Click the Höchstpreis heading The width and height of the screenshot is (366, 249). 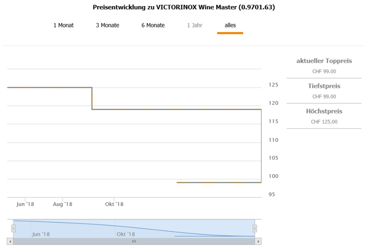tap(324, 111)
